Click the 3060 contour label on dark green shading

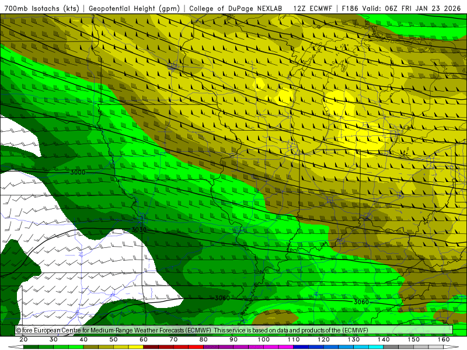(x=222, y=298)
